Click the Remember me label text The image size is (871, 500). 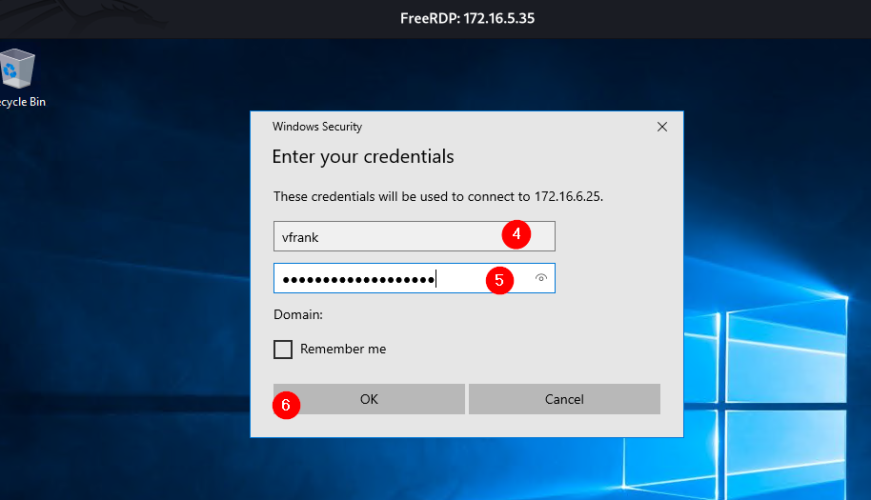point(343,350)
